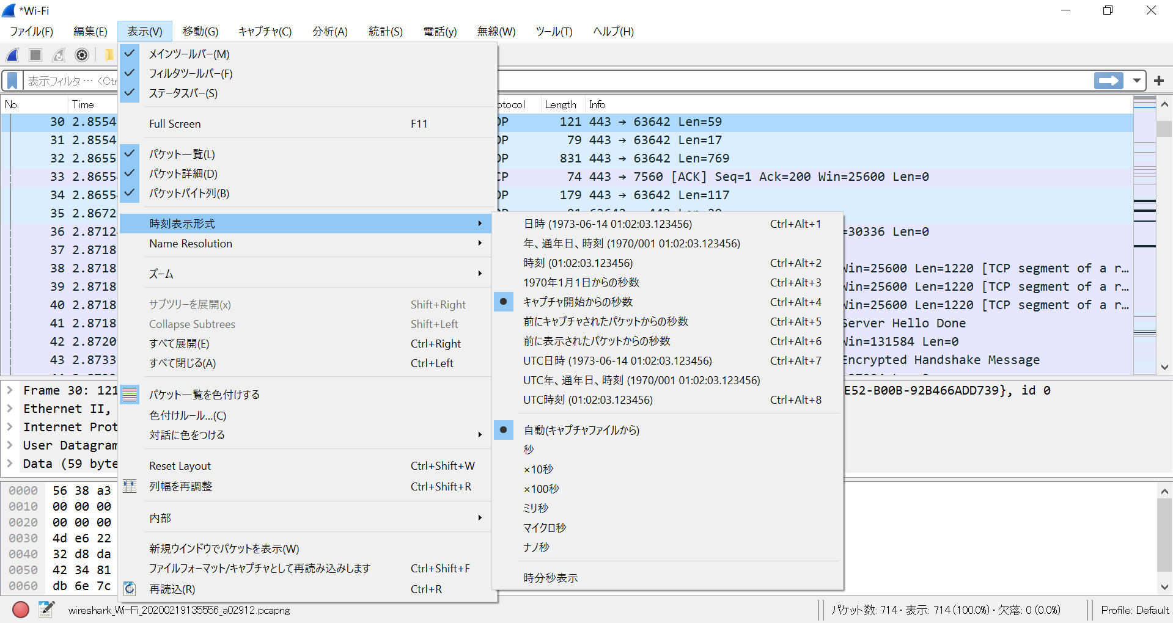This screenshot has height=623, width=1173.
Task: Uncheck メインツールバー(M) in the view menu
Action: [189, 54]
